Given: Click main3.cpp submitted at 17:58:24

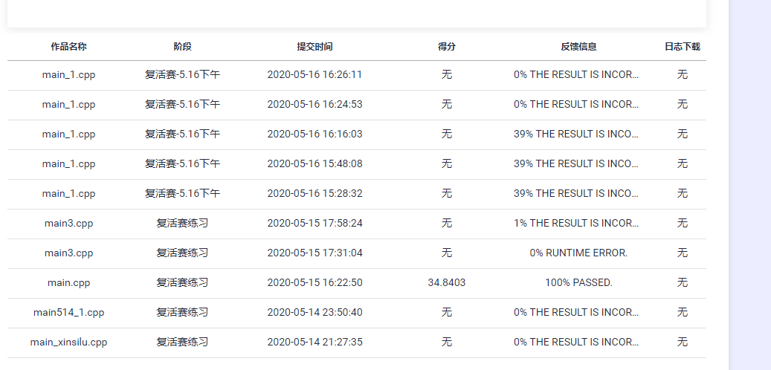Looking at the screenshot, I should [69, 223].
